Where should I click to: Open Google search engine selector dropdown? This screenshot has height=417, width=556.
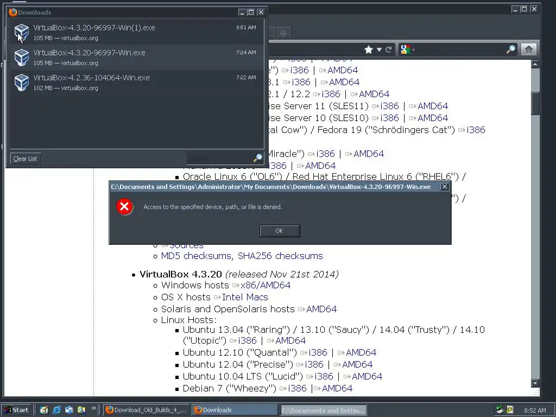pos(407,49)
